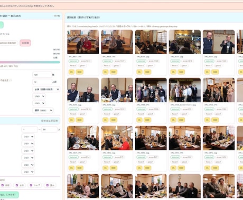Click the 120 count input field
Screen dimensions: 243x200
42,75
